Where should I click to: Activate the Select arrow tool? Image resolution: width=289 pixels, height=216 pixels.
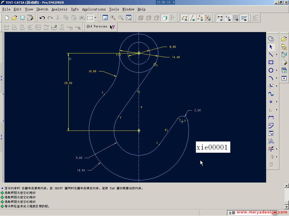(x=271, y=47)
